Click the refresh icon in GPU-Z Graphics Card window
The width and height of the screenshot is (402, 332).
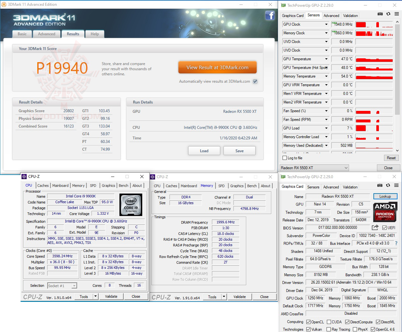pos(388,186)
